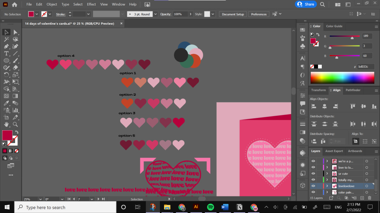Switch to the Color Guide tab

pyautogui.click(x=334, y=26)
